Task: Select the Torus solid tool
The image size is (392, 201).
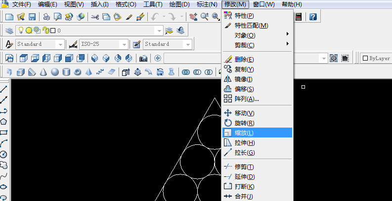Action: (78, 72)
